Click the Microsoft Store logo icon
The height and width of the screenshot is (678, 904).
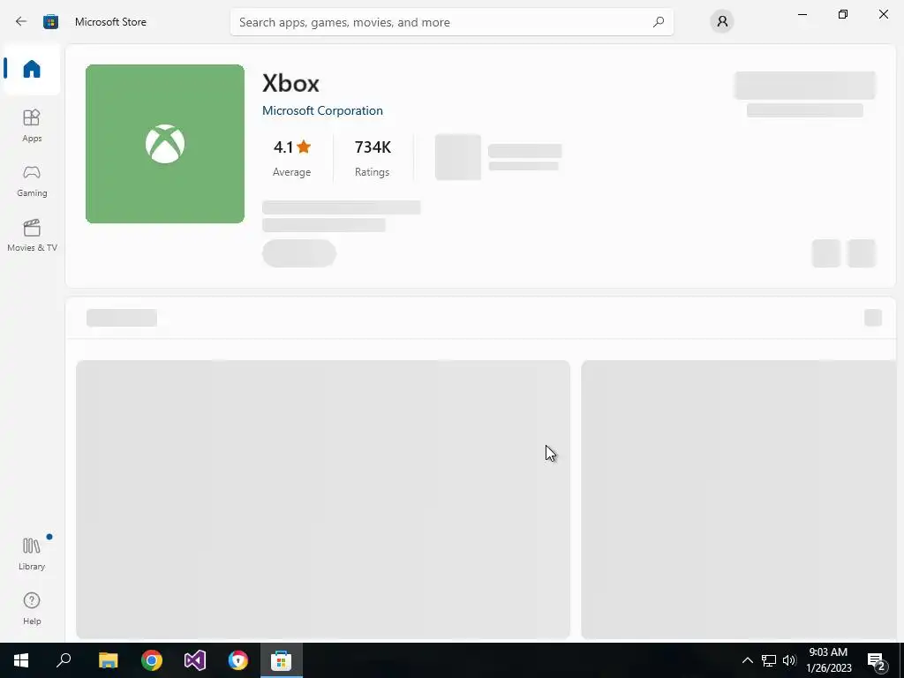pos(50,22)
